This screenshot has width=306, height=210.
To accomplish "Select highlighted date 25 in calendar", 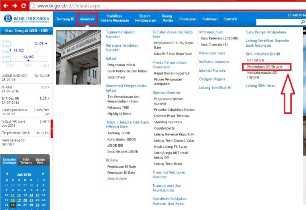I will [x=13, y=205].
